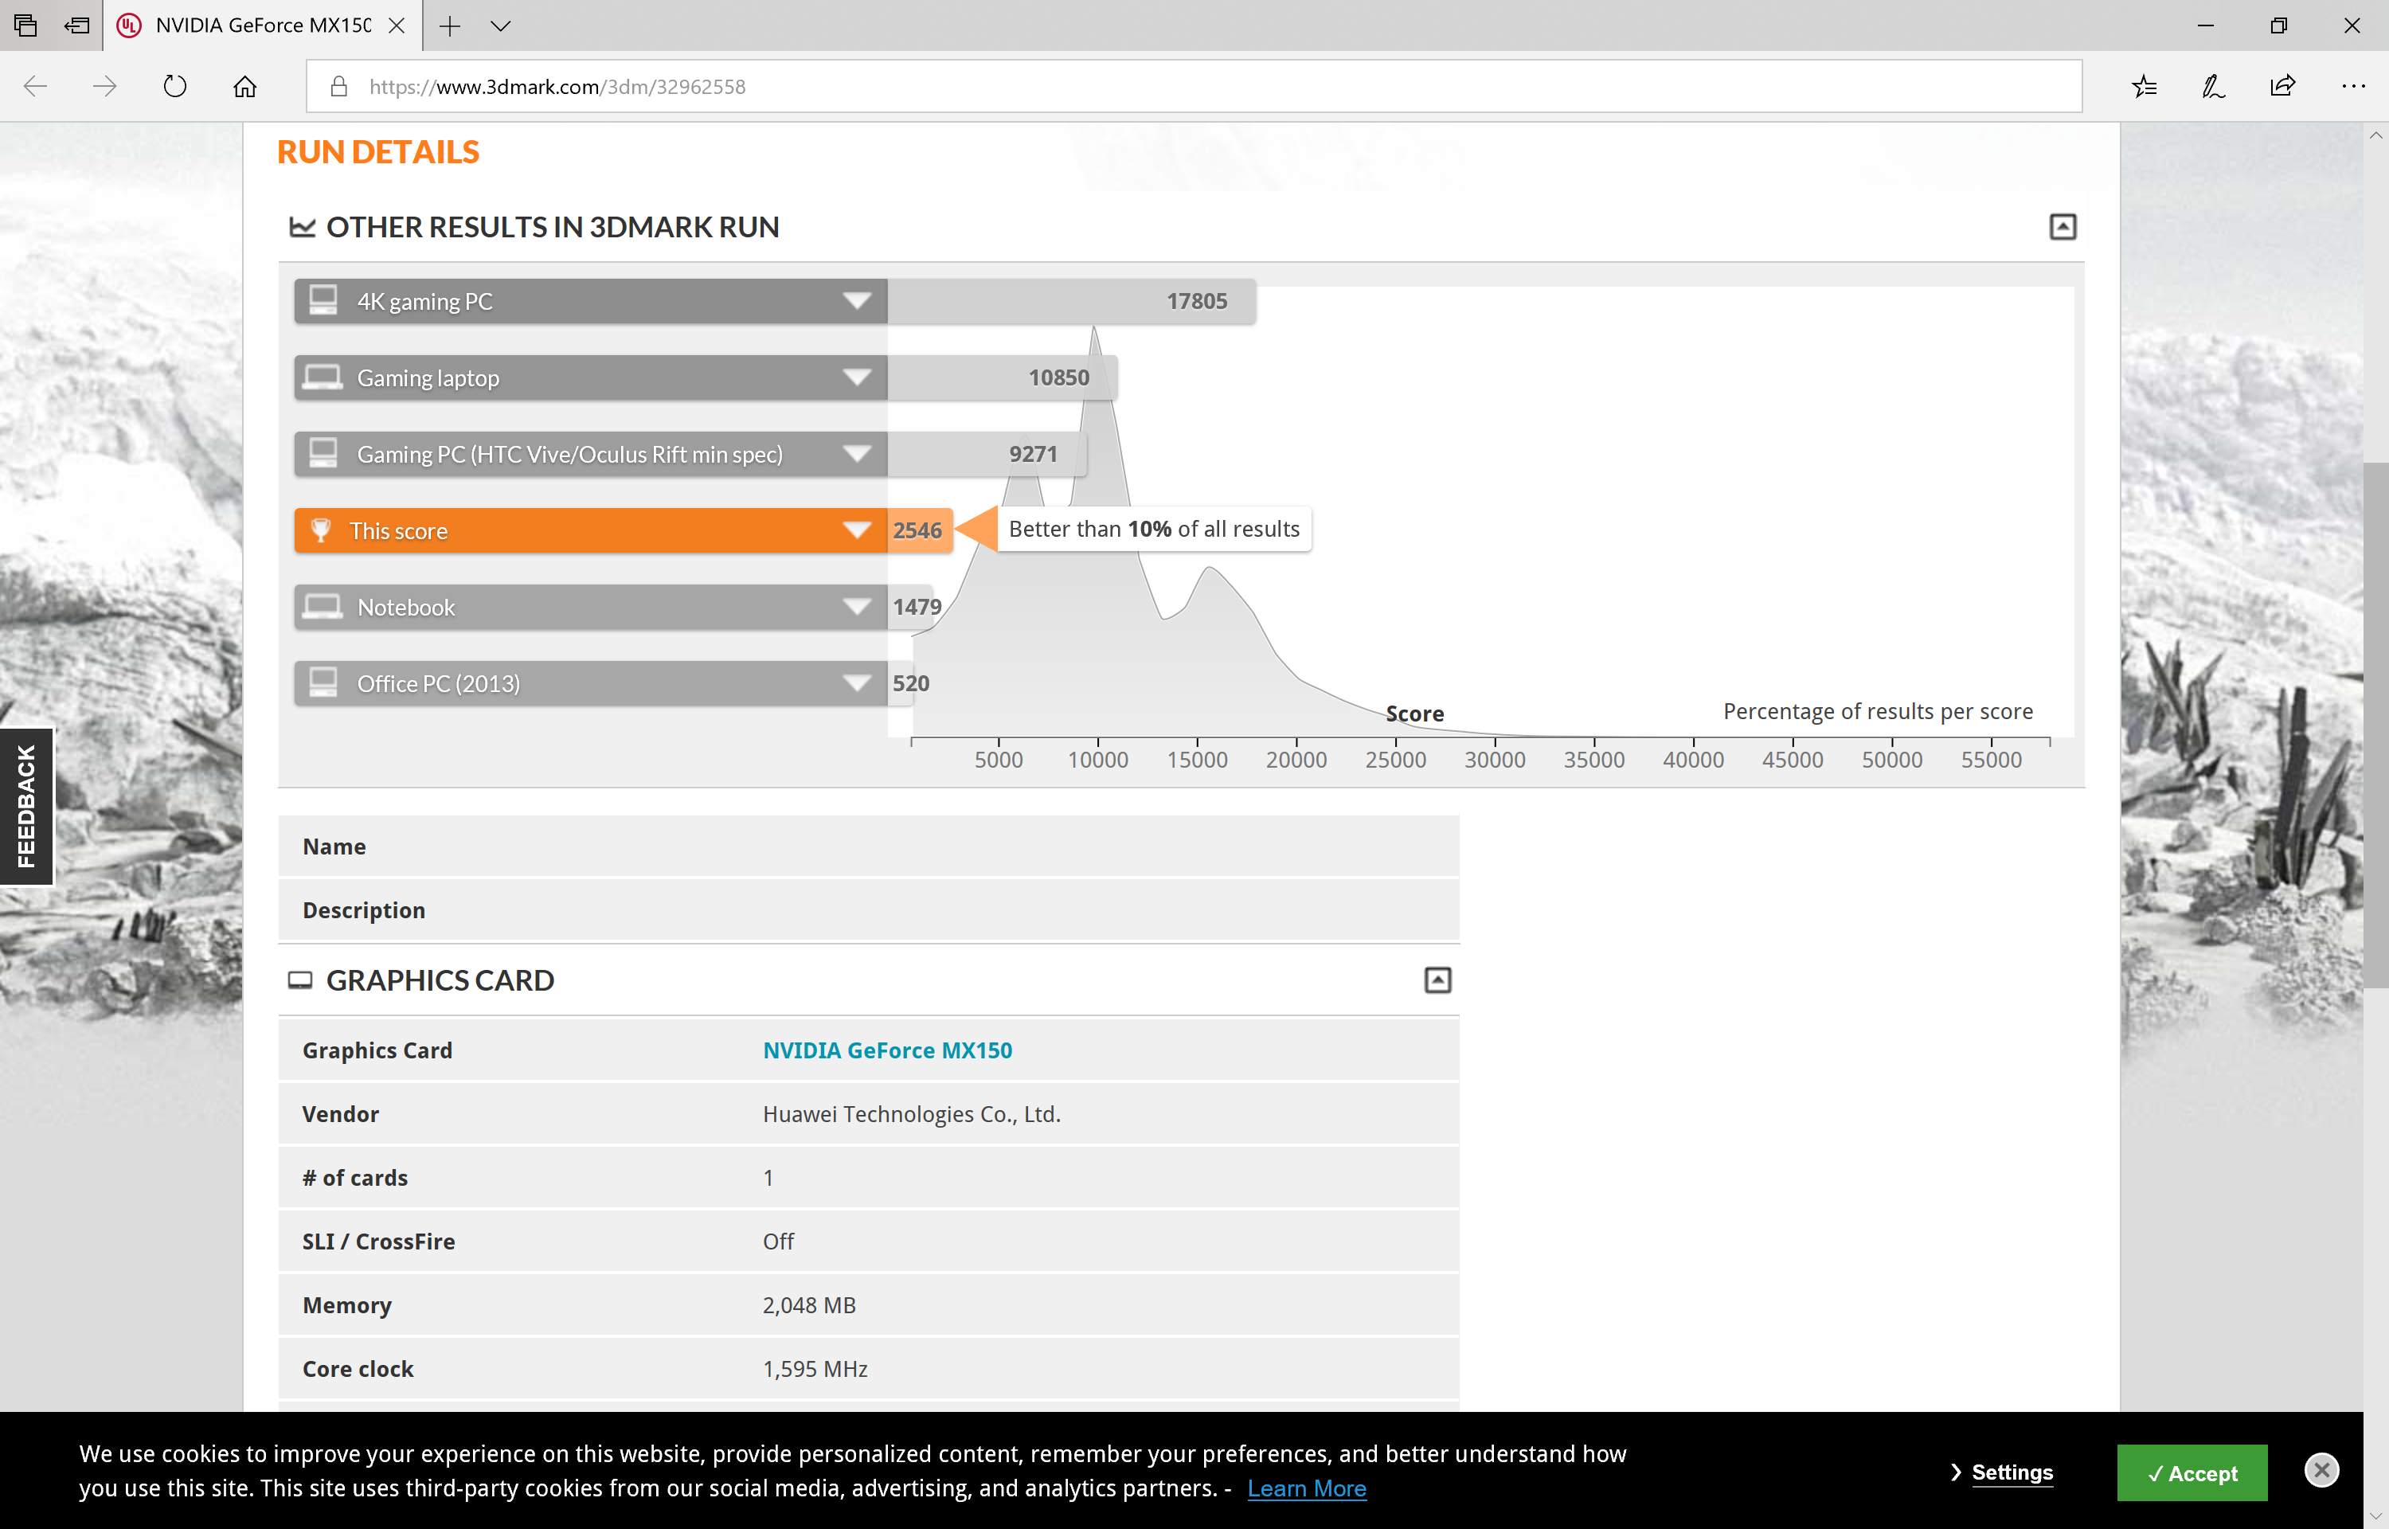The image size is (2389, 1529).
Task: Go to the browser home page icon
Action: point(244,86)
